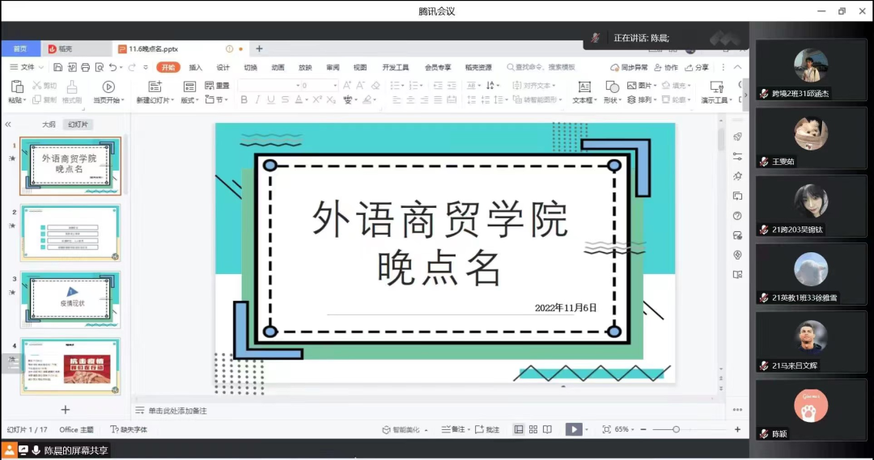Switch to the 大纲 outline tab
Screen dimensions: 874x460
[49, 124]
